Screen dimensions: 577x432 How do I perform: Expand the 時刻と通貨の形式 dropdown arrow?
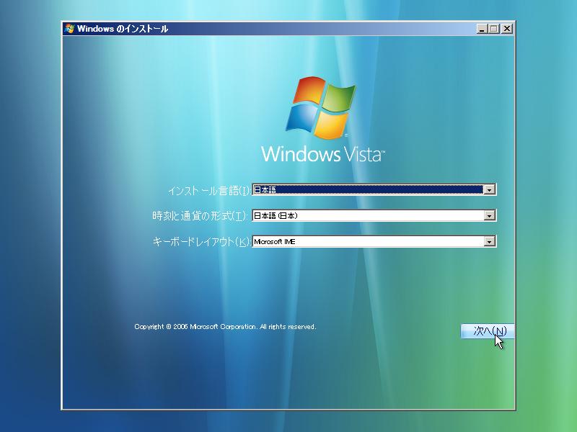coord(489,215)
